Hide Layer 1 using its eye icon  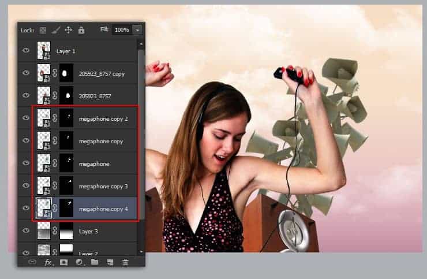26,51
